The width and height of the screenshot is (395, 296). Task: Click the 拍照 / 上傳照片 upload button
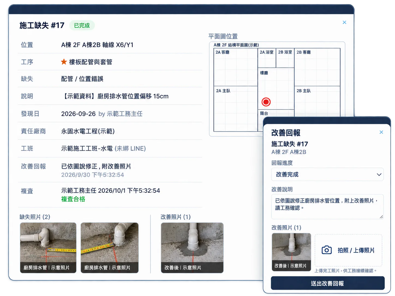348,250
